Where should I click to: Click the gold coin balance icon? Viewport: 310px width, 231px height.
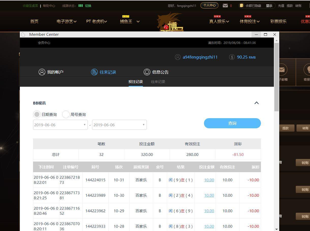click(242, 6)
